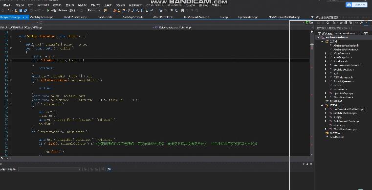This screenshot has height=190, width=372.
Task: Click the Baidu cloud upload button
Action: (x=356, y=5)
